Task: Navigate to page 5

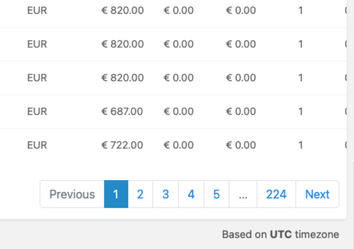Action: click(x=216, y=194)
